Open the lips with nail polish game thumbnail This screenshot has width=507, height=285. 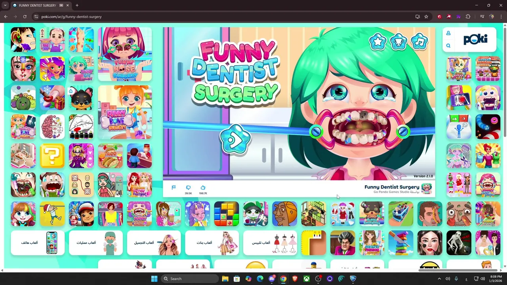tap(81, 127)
